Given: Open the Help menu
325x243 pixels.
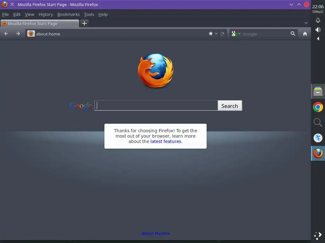Looking at the screenshot, I should click(x=103, y=15).
